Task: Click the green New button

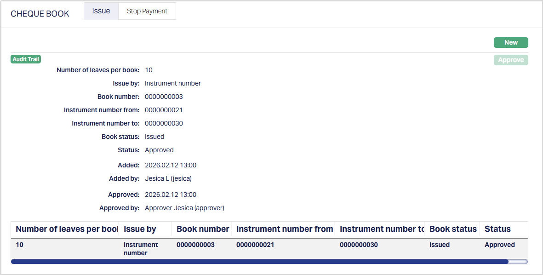Action: click(511, 42)
